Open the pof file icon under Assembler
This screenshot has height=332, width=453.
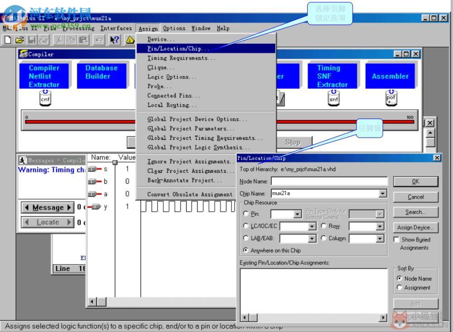391,98
